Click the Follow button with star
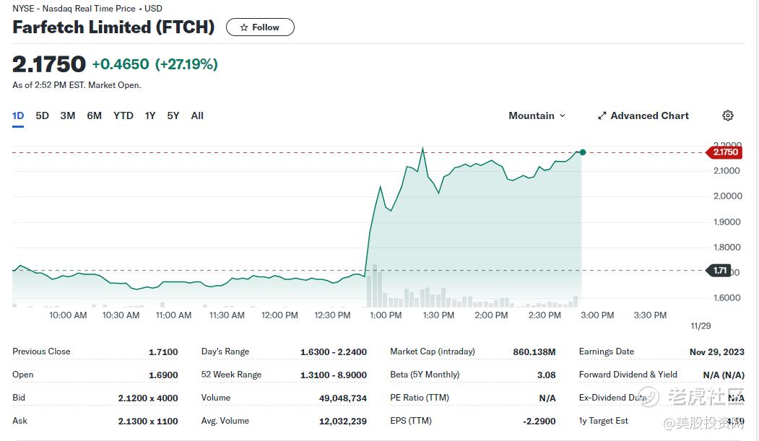759x441 pixels. coord(260,27)
